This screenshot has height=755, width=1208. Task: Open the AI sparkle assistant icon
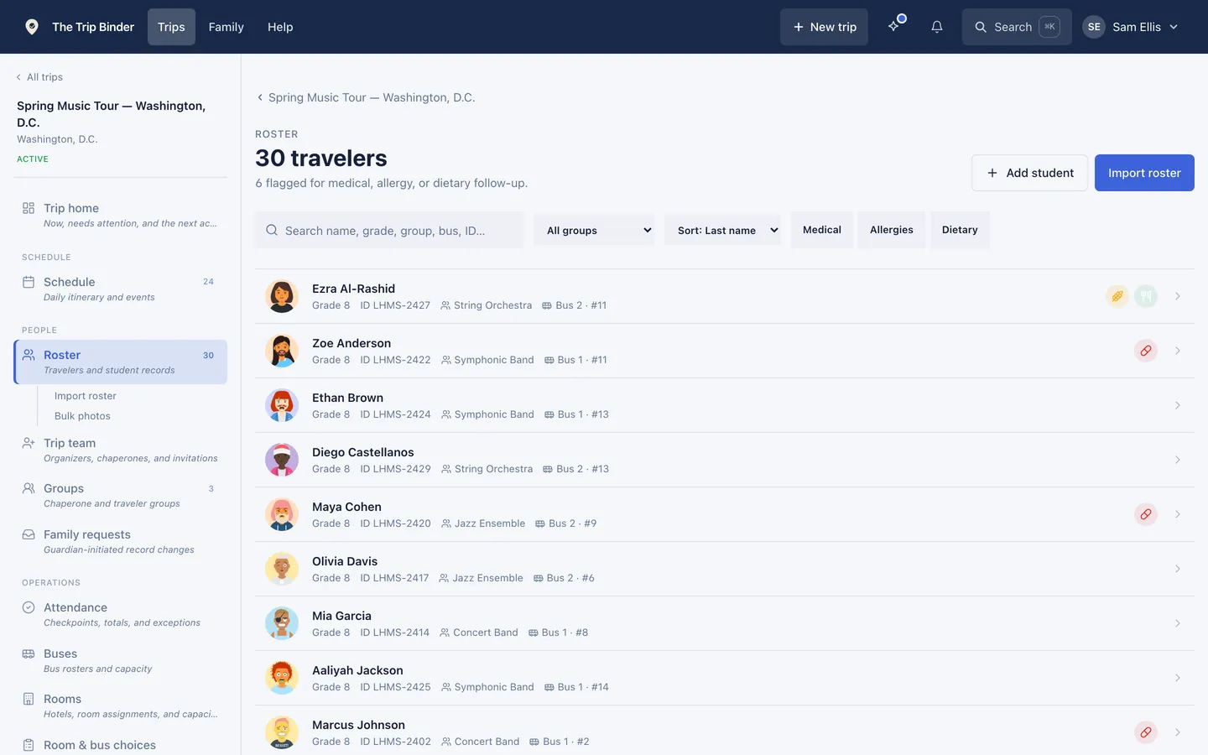pyautogui.click(x=894, y=27)
